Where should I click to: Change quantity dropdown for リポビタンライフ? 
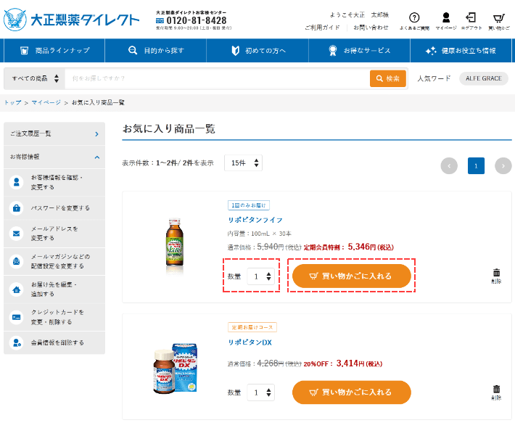tap(261, 276)
